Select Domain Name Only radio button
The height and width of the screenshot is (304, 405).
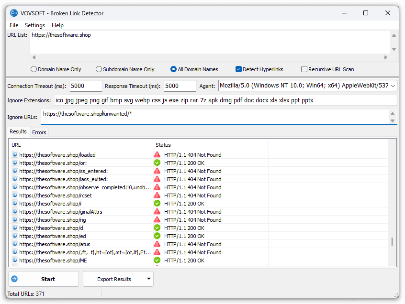pos(34,69)
